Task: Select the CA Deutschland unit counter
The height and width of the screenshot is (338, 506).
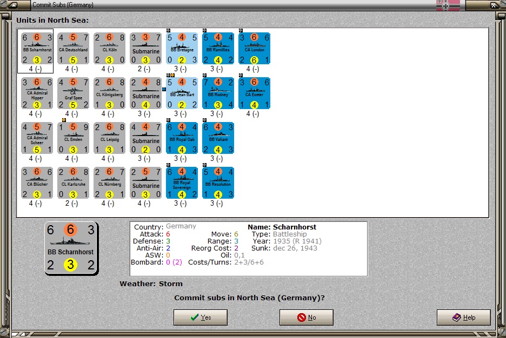Action: coord(74,49)
